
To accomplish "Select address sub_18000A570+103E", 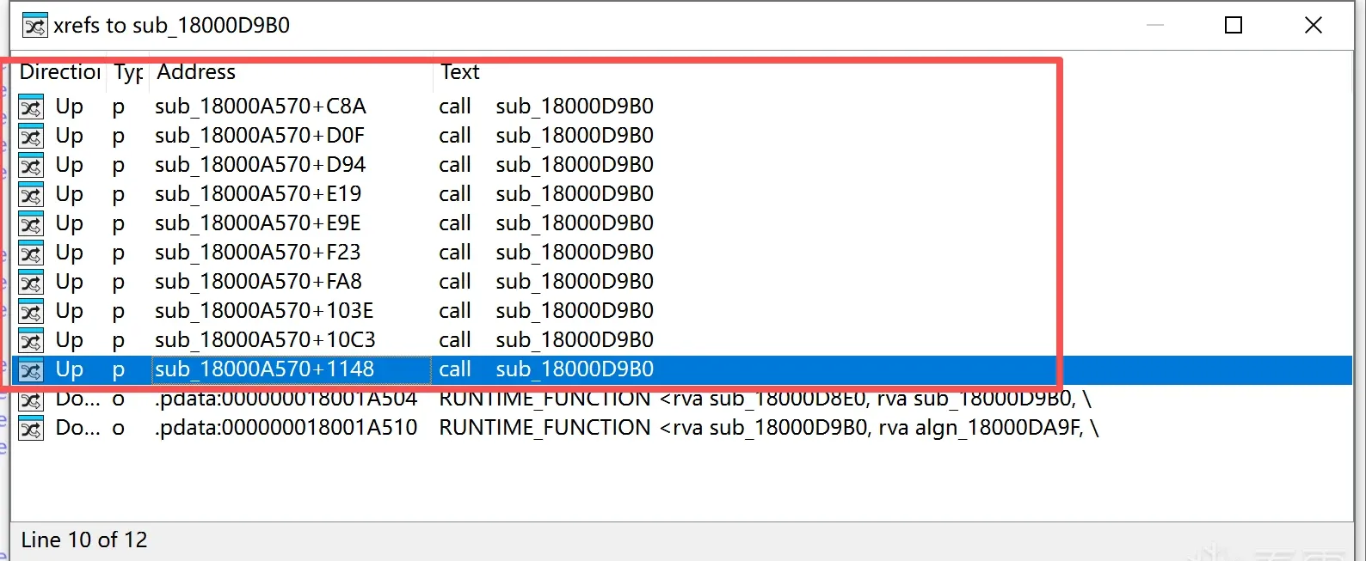I will pos(264,311).
